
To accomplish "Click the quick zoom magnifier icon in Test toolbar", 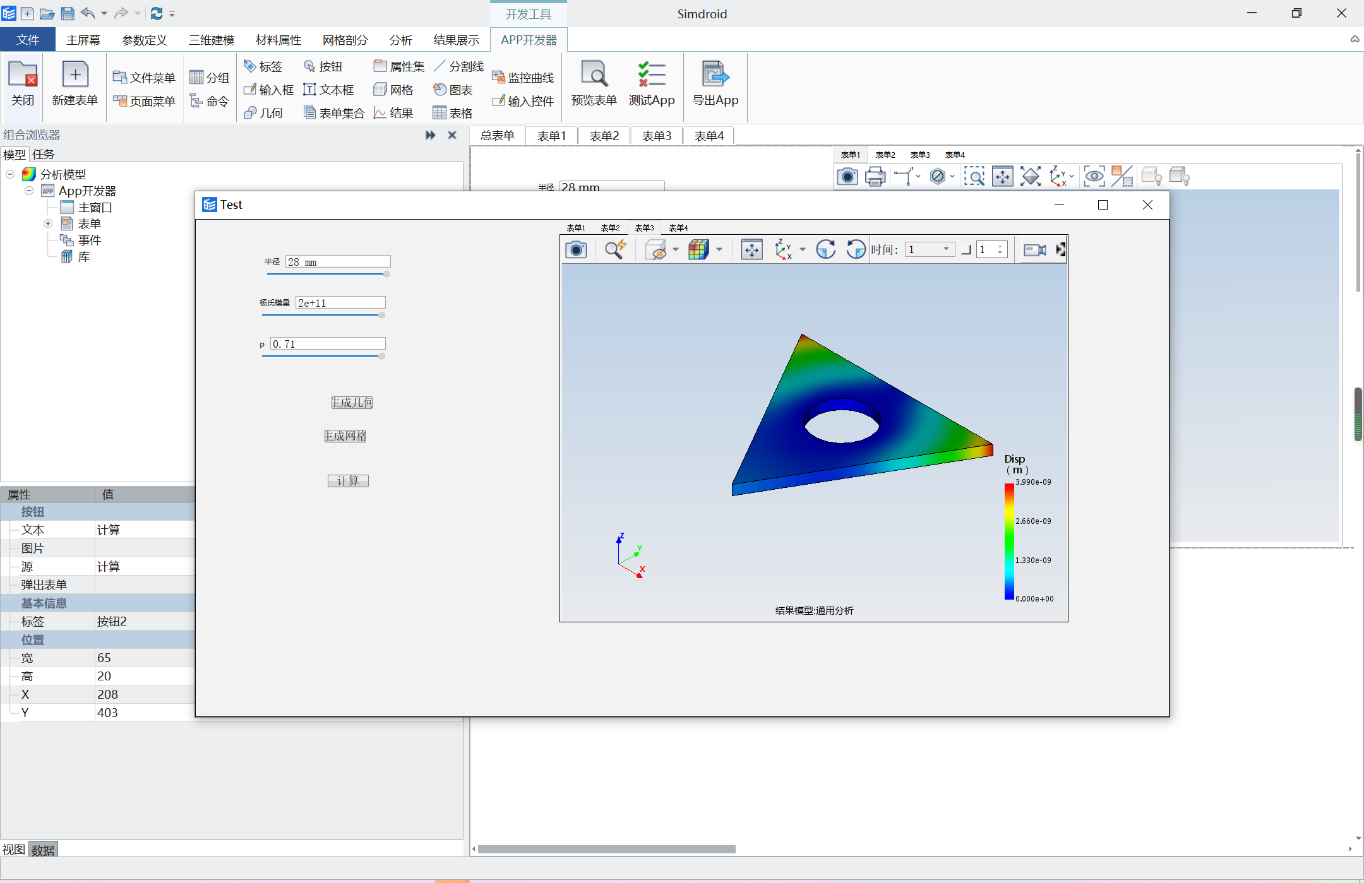I will tap(614, 250).
